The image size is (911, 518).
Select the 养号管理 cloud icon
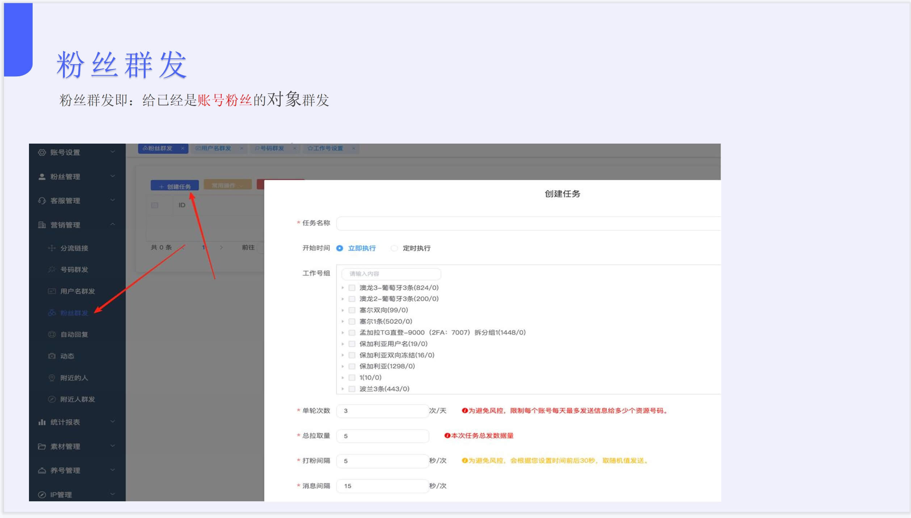tap(43, 470)
